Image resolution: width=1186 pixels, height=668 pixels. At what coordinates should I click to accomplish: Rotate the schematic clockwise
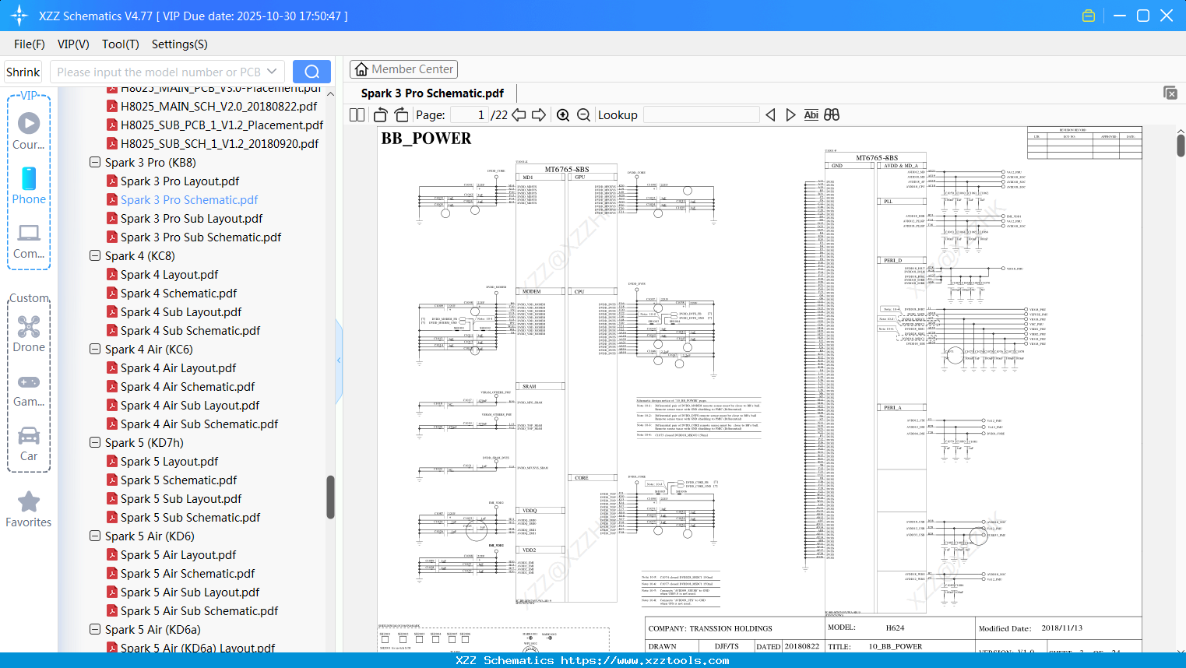[401, 114]
